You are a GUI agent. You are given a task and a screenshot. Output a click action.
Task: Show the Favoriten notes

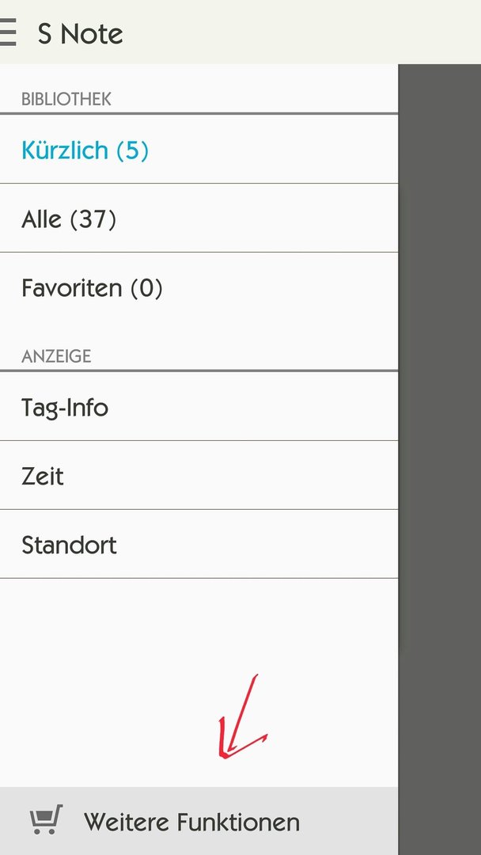coord(199,287)
